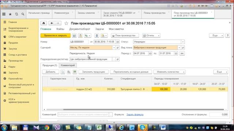Open the Производство section in sidebar
Image resolution: width=234 pixels, height=131 pixels.
coord(16,61)
